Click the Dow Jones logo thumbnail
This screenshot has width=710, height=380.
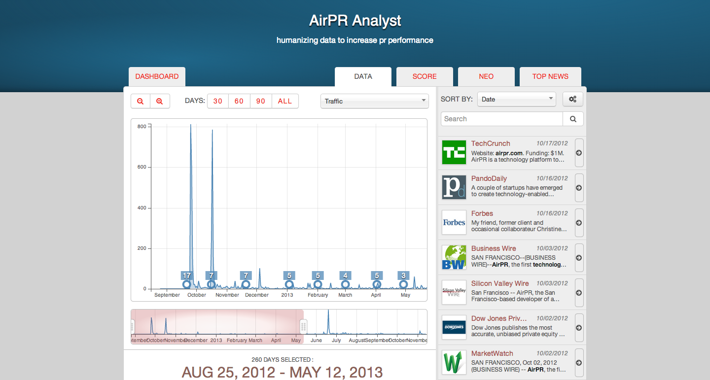(x=454, y=328)
